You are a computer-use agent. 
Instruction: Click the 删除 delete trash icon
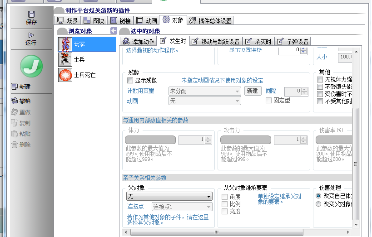click(x=14, y=145)
